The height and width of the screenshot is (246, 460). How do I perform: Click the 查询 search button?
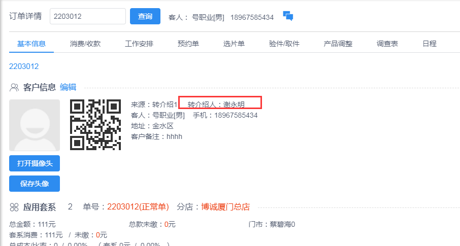(145, 16)
